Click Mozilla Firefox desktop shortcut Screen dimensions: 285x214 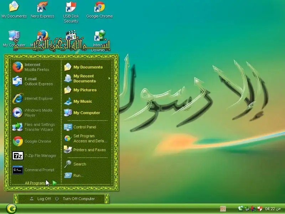42,35
